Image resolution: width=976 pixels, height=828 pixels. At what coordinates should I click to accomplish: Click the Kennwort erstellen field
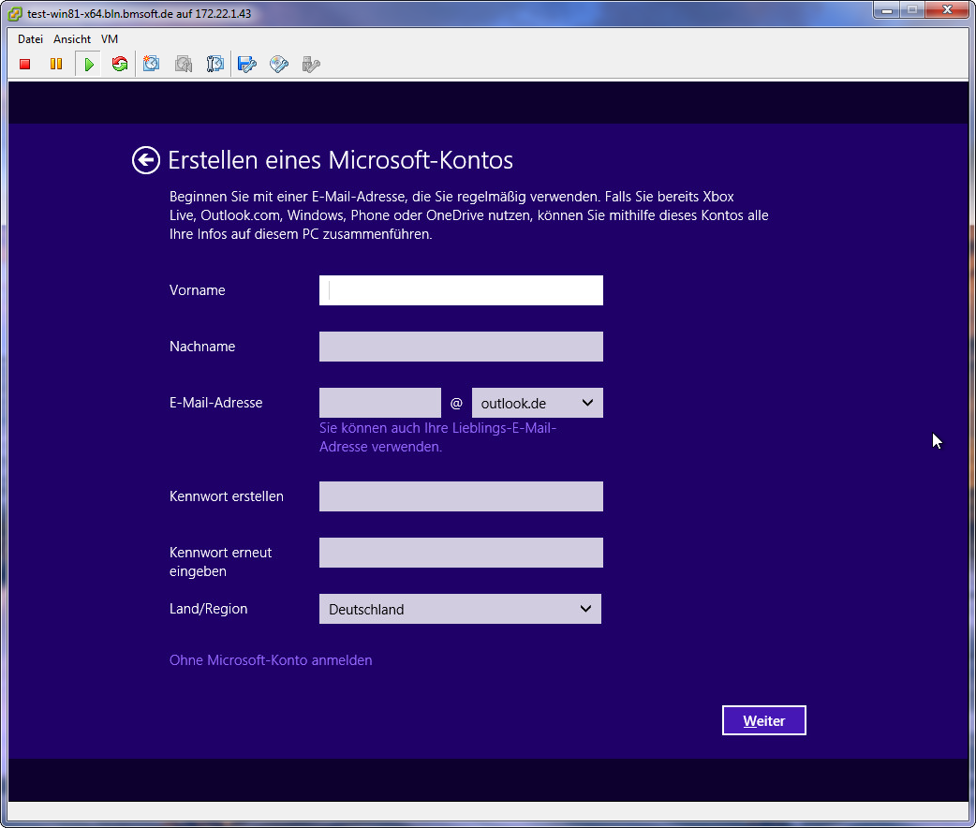461,496
